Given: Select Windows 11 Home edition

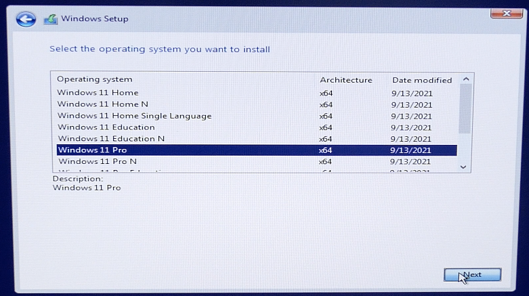Looking at the screenshot, I should [x=257, y=93].
